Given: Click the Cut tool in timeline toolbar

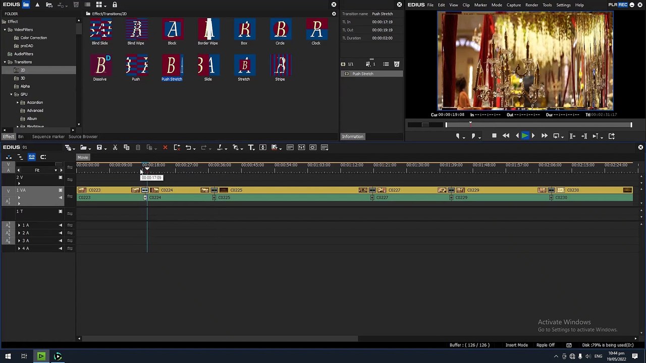Looking at the screenshot, I should (x=115, y=147).
